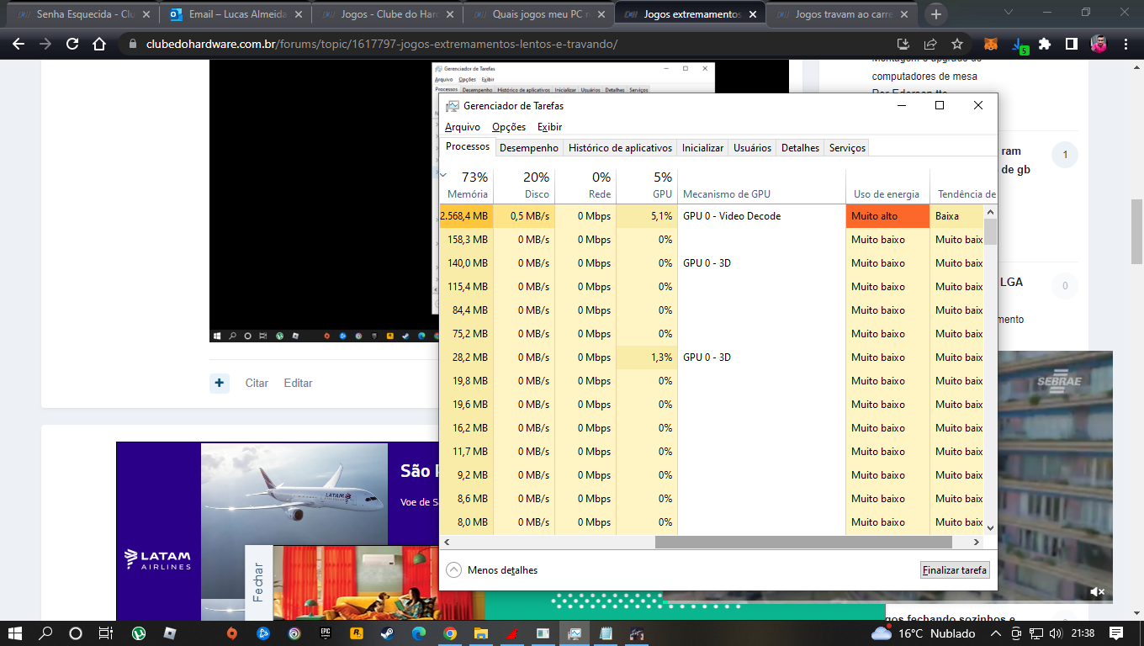Click the share page icon in address bar
Image resolution: width=1144 pixels, height=646 pixels.
pyautogui.click(x=930, y=45)
